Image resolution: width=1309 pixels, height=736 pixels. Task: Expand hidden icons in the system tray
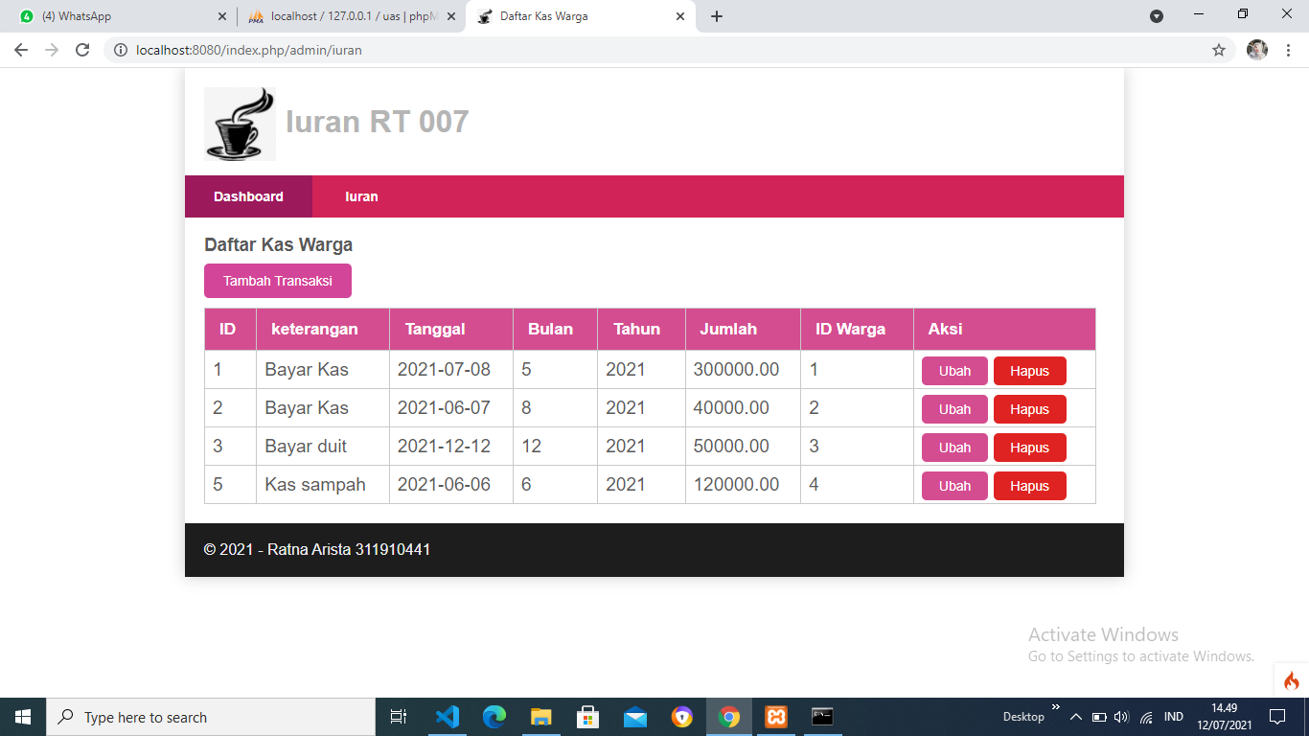point(1075,716)
